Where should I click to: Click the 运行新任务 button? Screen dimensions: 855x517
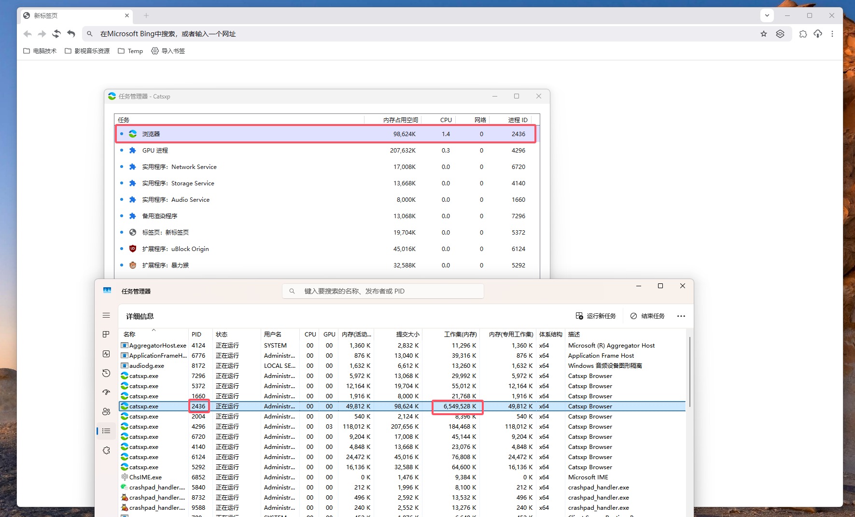596,316
